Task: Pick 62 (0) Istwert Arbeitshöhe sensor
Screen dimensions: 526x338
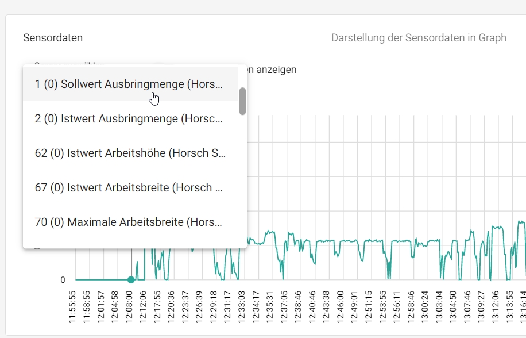Action: 130,153
